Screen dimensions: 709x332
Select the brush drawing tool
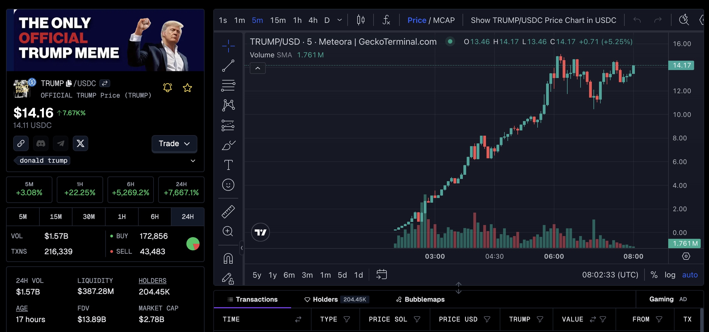[x=228, y=145]
